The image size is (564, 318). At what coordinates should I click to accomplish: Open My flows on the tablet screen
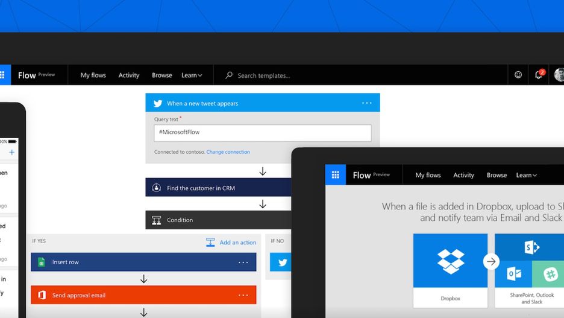[428, 175]
